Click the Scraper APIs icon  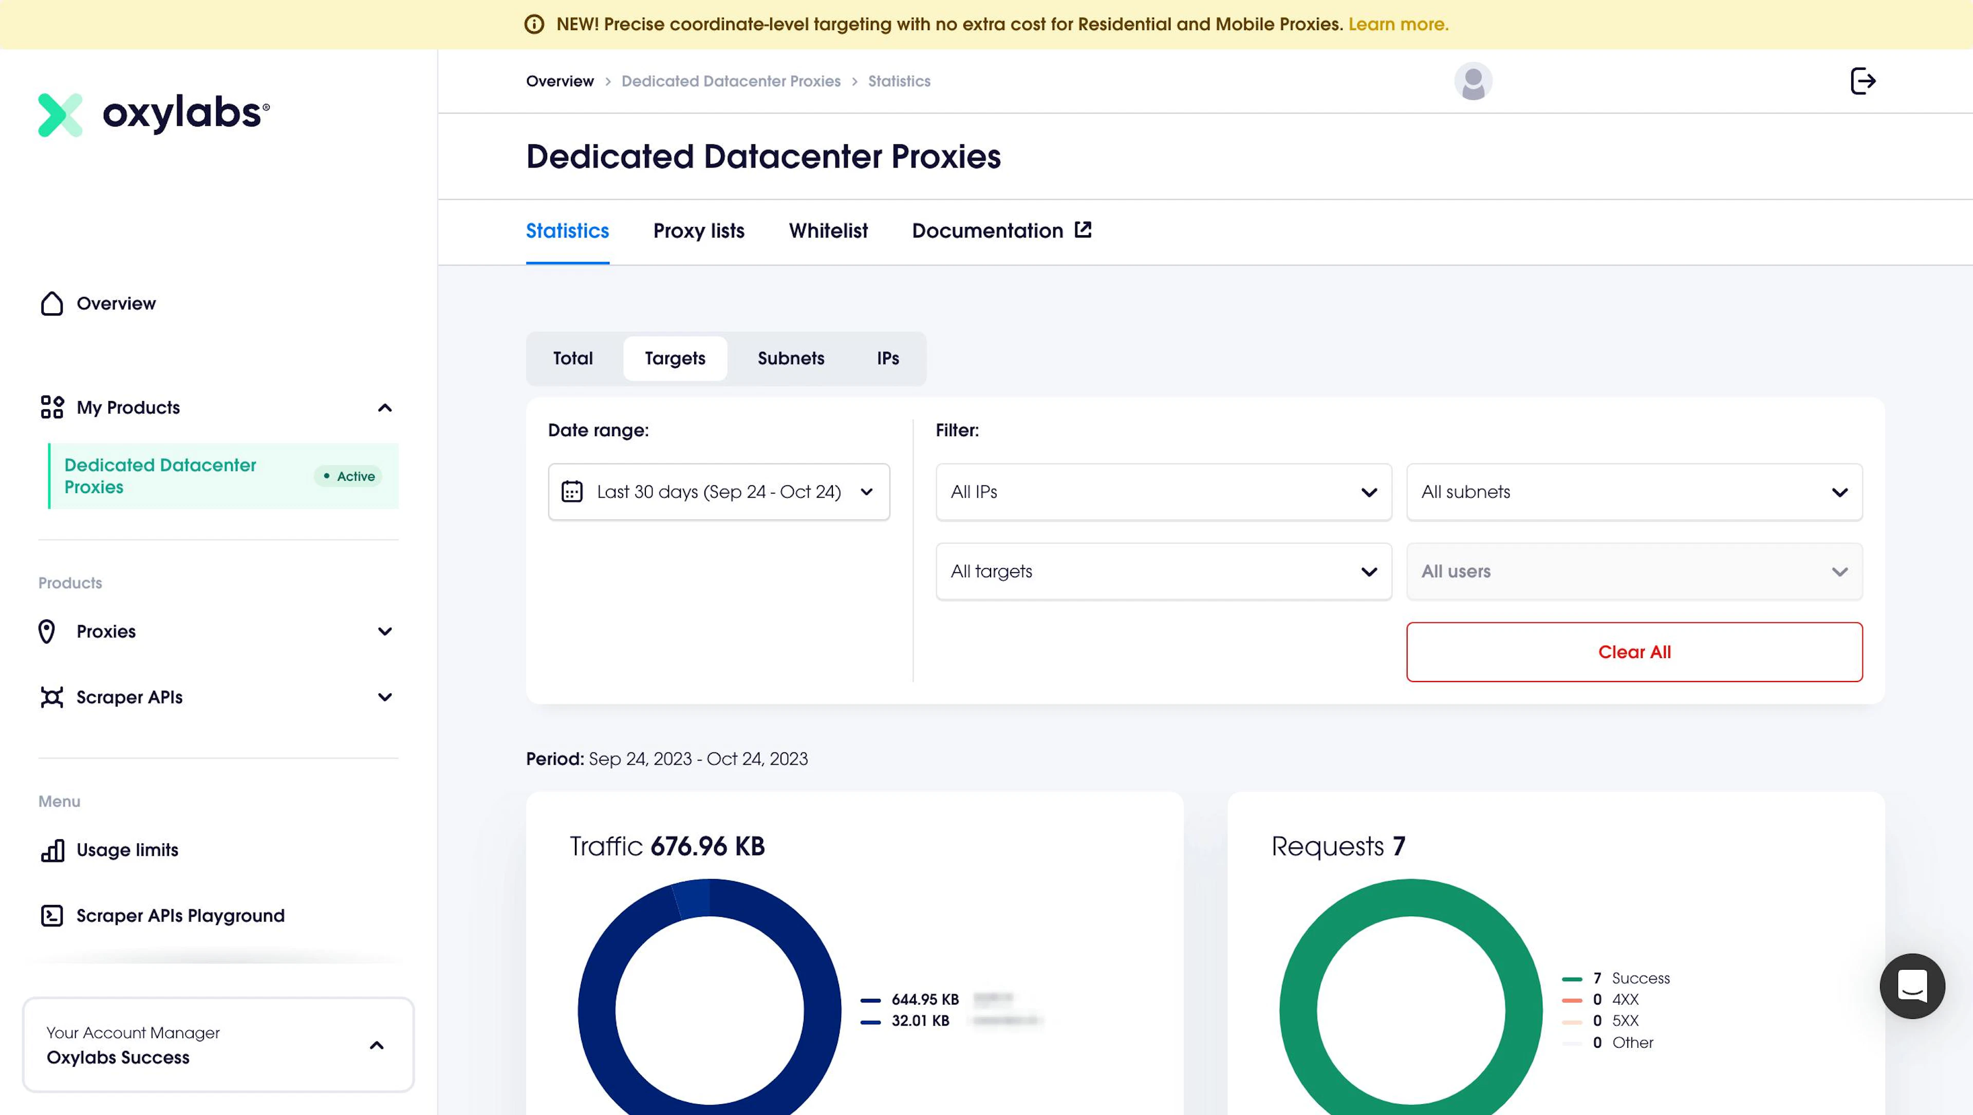click(51, 697)
